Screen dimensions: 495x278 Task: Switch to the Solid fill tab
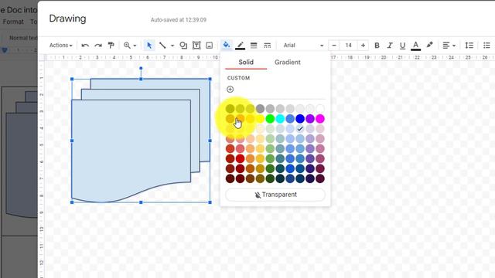246,62
